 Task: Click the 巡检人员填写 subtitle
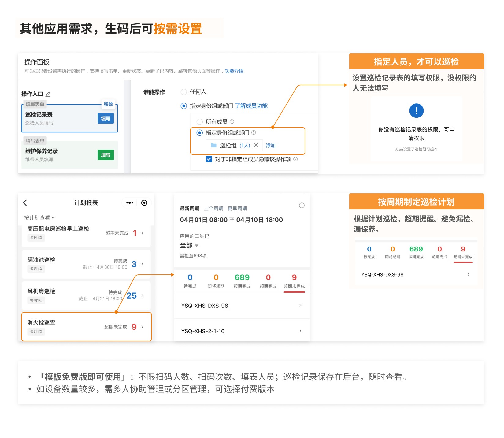(39, 123)
